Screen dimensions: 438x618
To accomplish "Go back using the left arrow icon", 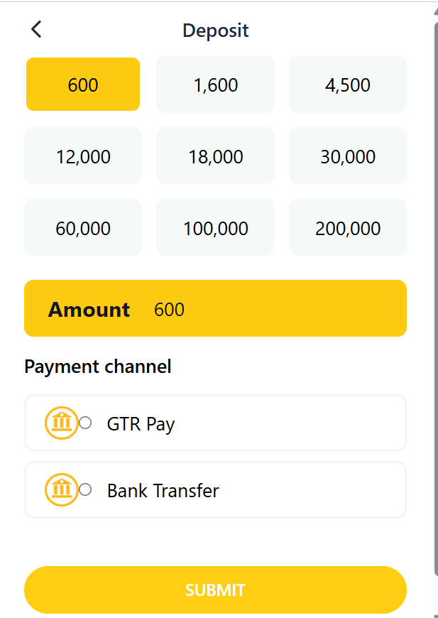I will click(37, 29).
